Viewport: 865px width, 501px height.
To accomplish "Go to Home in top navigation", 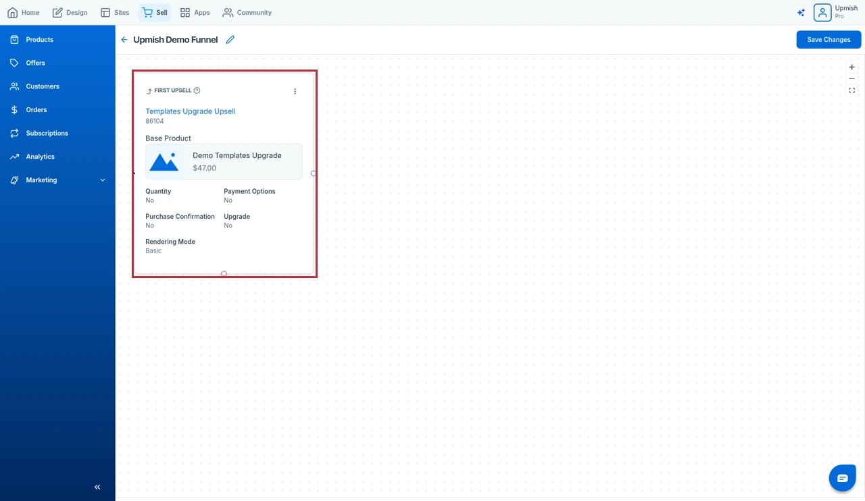I will point(23,12).
